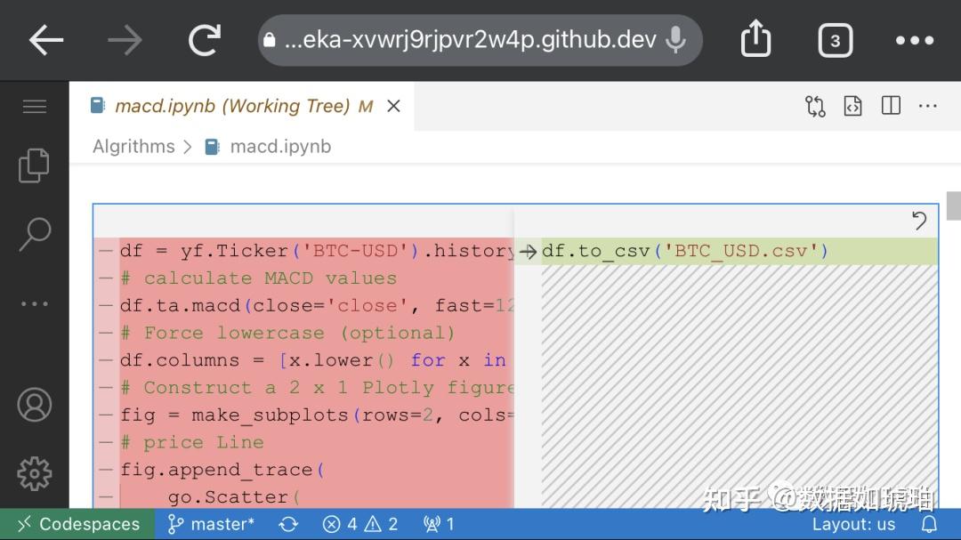Open the Accounts menu
Screen dimensions: 961x540
tap(35, 405)
